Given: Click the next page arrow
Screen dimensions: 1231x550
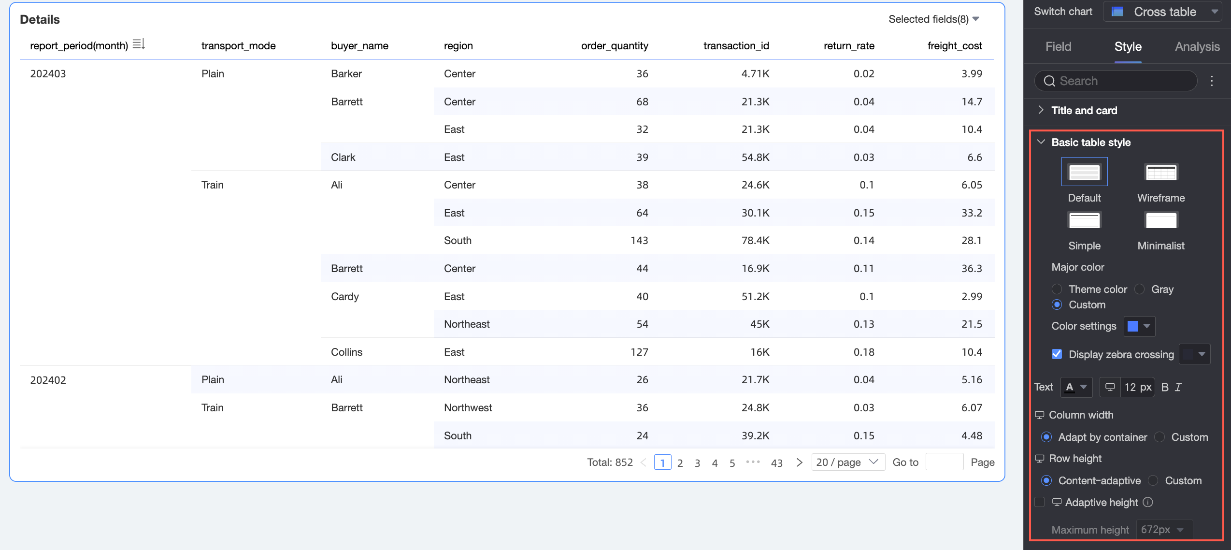Looking at the screenshot, I should (800, 463).
